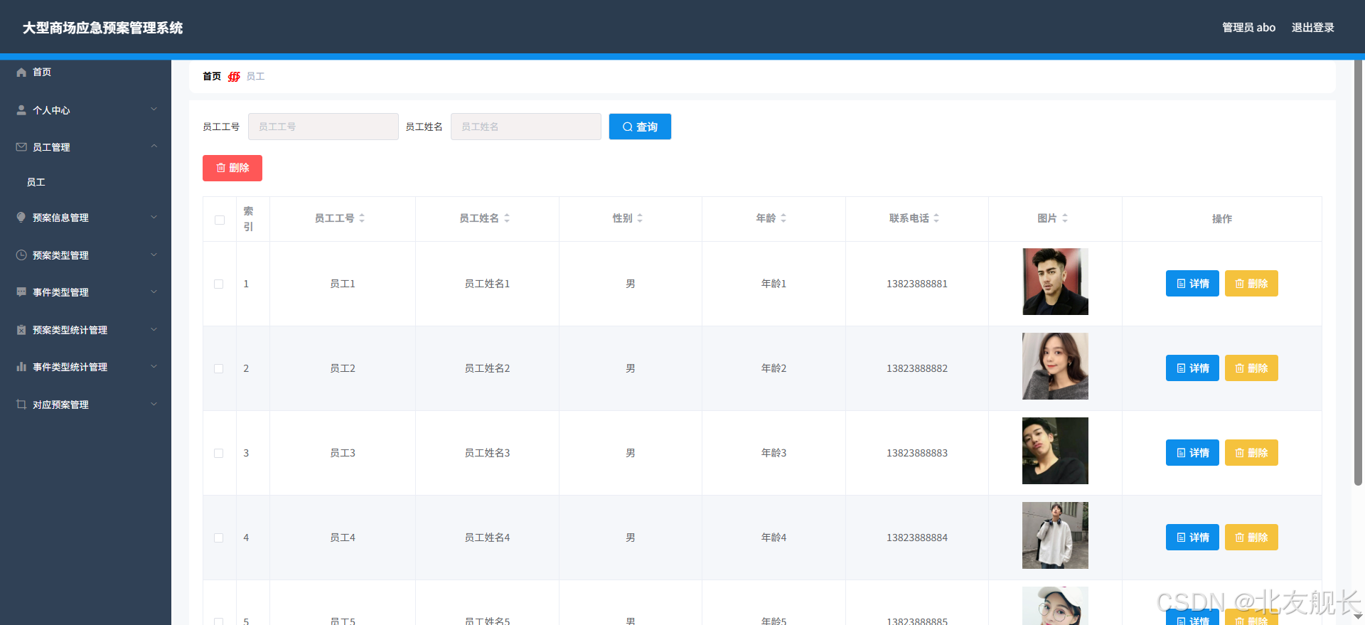Expand the 预案类型统计管理 chevron

[x=154, y=329]
